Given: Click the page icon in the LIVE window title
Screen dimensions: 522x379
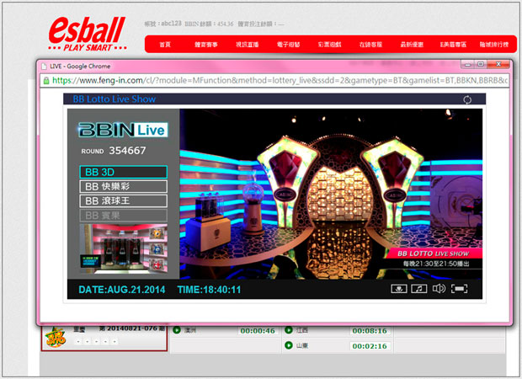Looking at the screenshot, I should coord(44,67).
